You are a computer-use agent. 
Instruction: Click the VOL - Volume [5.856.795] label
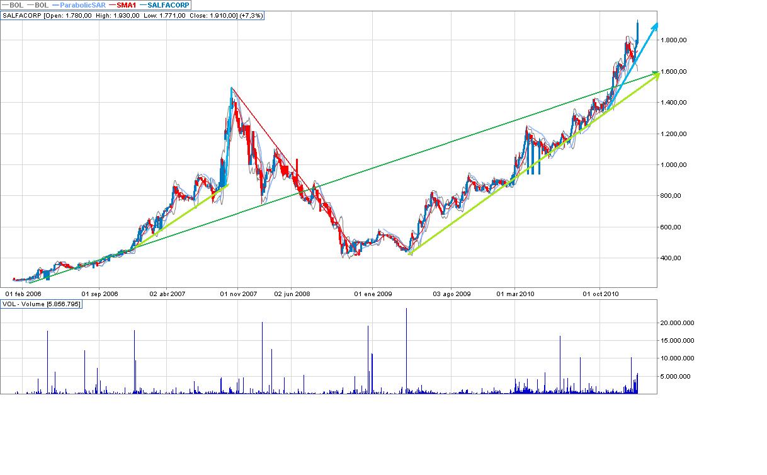42,304
